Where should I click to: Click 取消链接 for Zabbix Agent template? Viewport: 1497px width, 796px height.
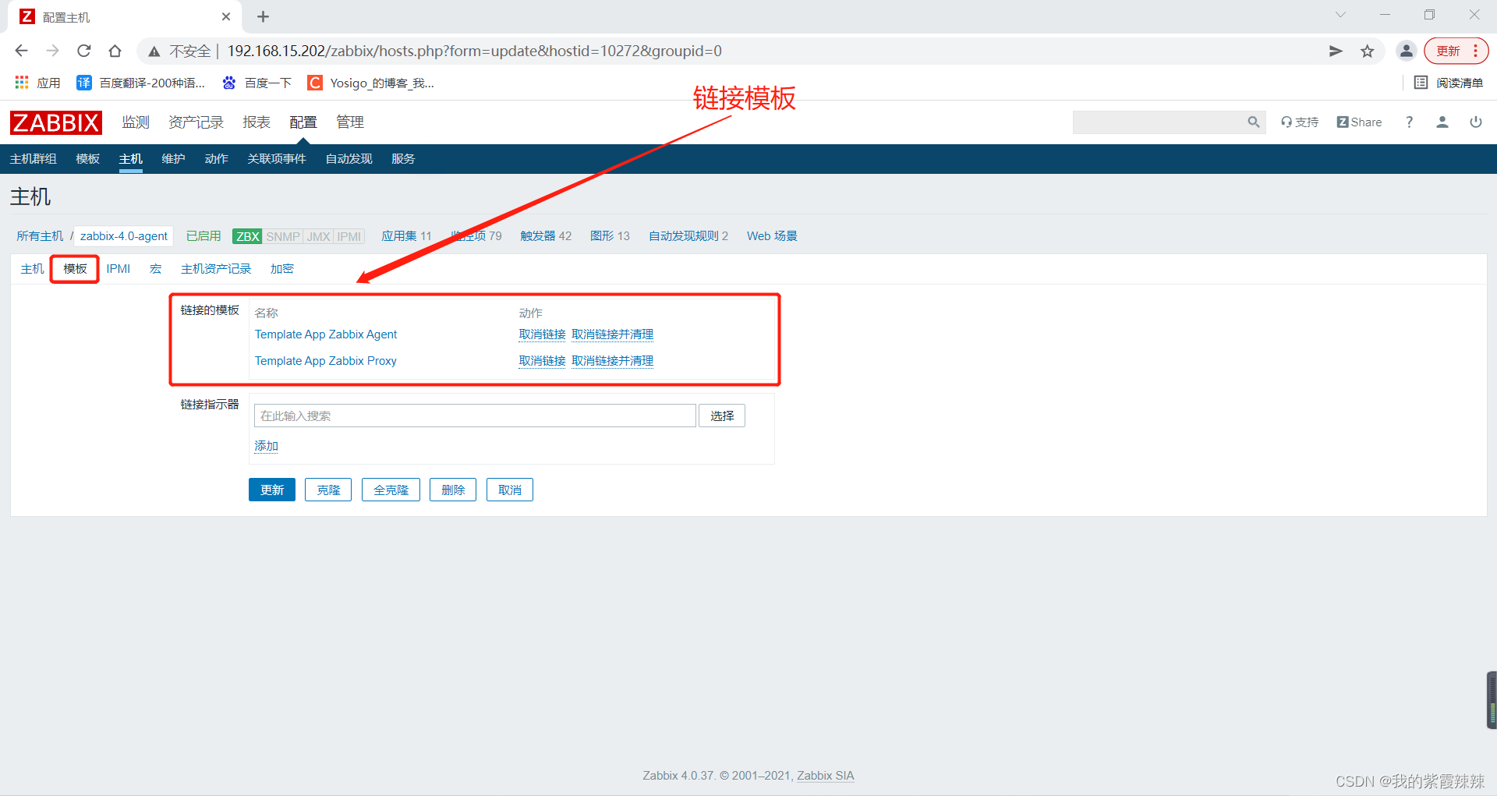pos(542,334)
